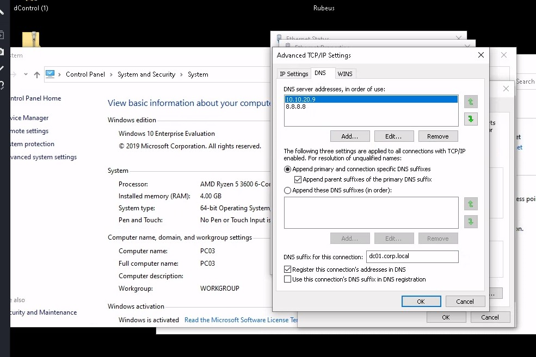Close the Advanced TCP/IP Settings dialog
This screenshot has height=357, width=536.
[x=480, y=55]
